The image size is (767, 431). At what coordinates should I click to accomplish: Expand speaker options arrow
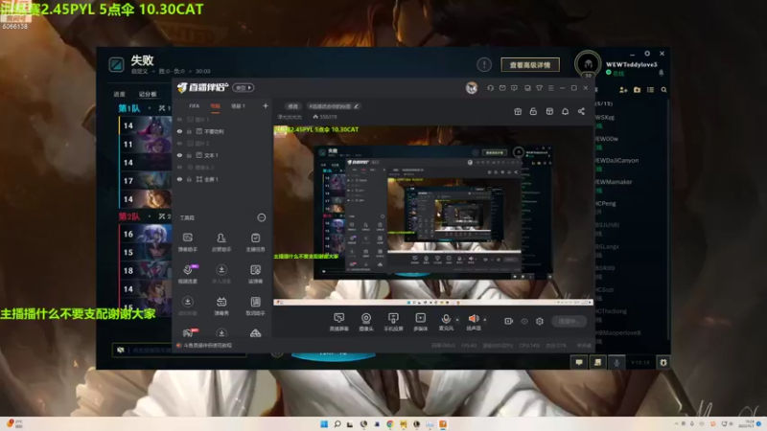click(x=485, y=320)
